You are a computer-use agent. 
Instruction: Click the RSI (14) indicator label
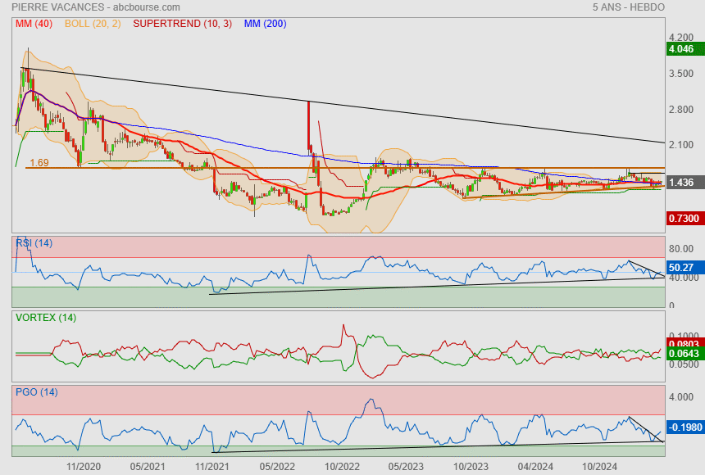(x=34, y=243)
